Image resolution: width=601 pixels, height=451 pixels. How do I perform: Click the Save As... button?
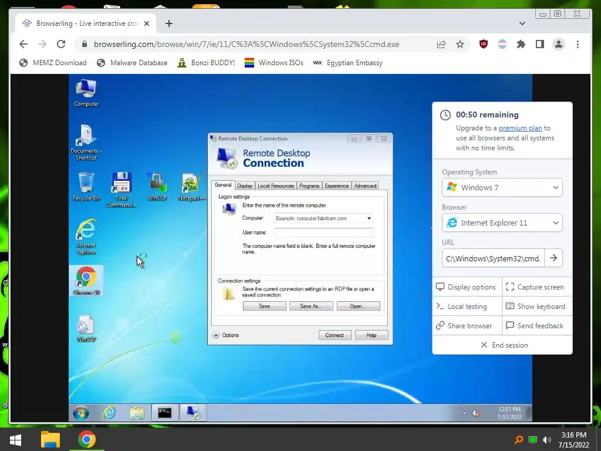coord(311,306)
